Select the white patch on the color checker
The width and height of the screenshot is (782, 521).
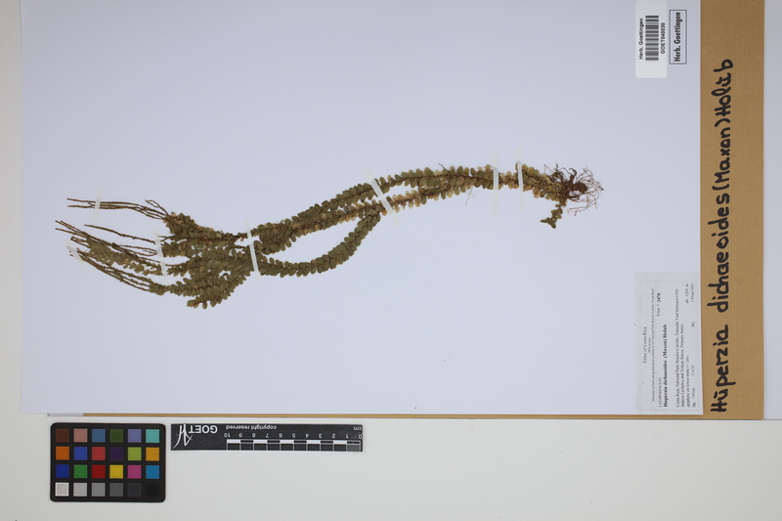point(63,489)
